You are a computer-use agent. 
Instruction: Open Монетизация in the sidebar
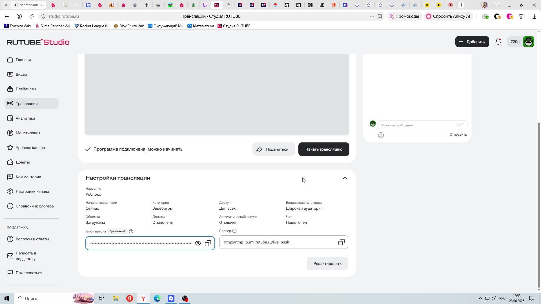point(32,133)
